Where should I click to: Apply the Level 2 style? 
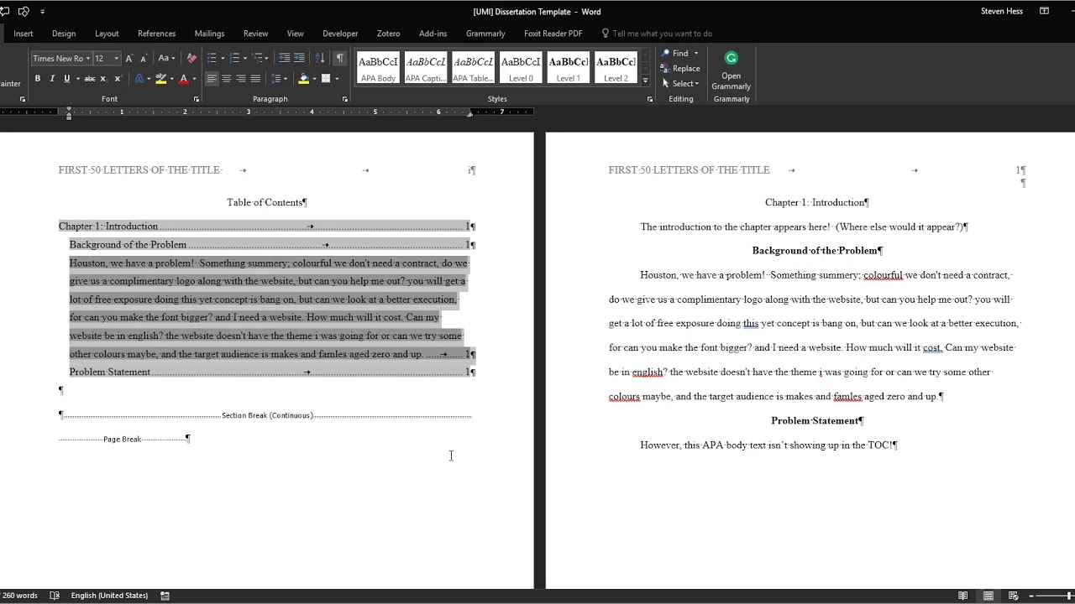(x=616, y=68)
